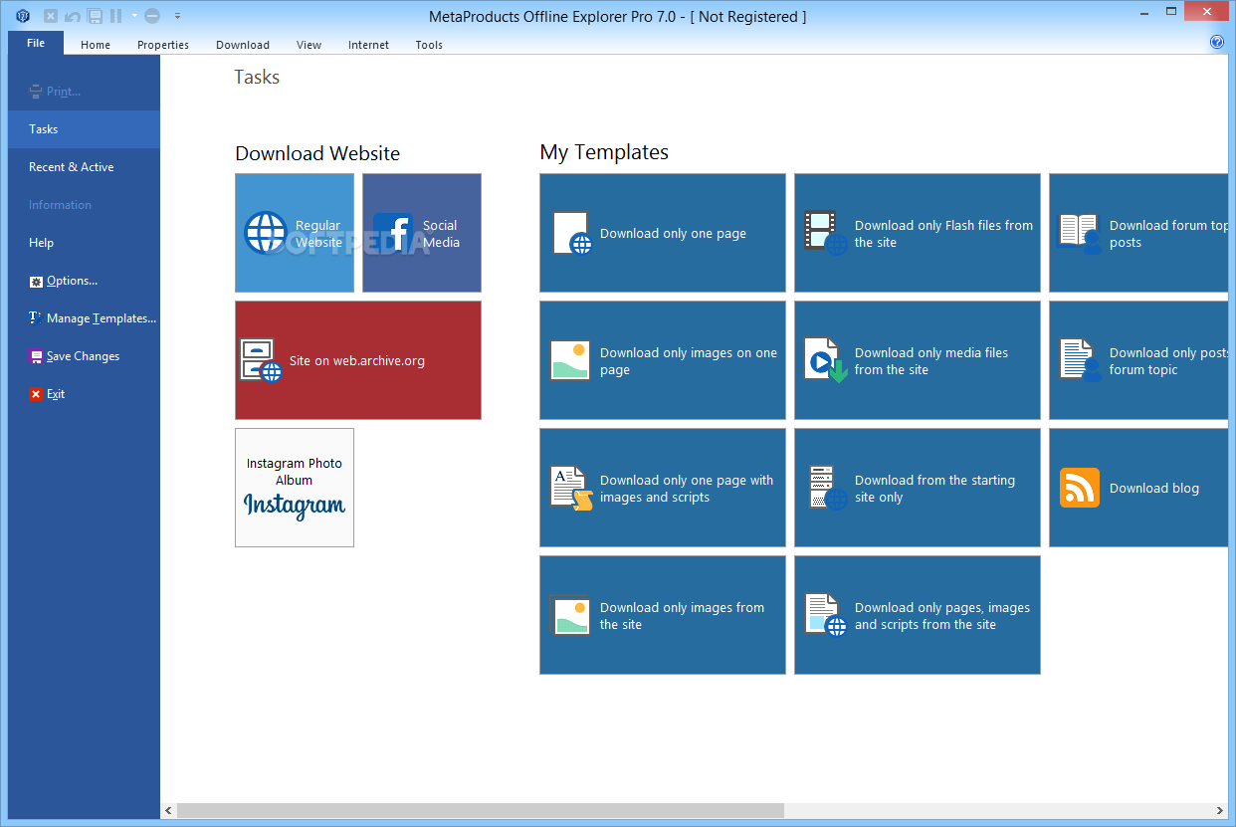Image resolution: width=1236 pixels, height=827 pixels.
Task: Click the left scroll arrow on horizontal scrollbar
Action: [168, 811]
